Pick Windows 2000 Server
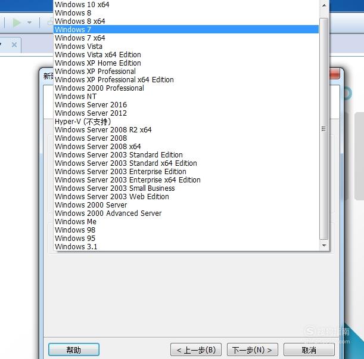 click(186, 205)
